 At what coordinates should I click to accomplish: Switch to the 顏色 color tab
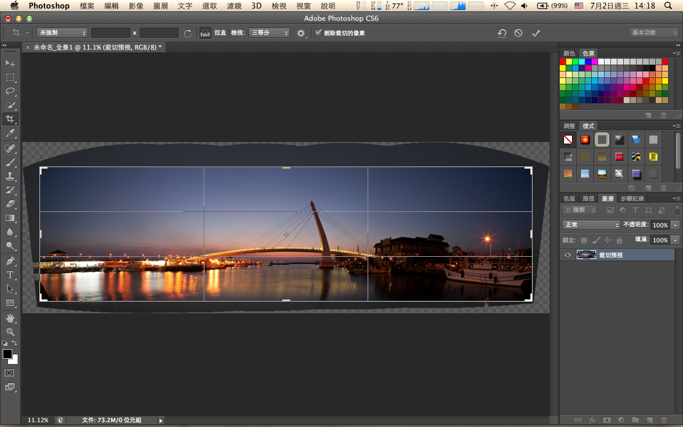tap(569, 53)
